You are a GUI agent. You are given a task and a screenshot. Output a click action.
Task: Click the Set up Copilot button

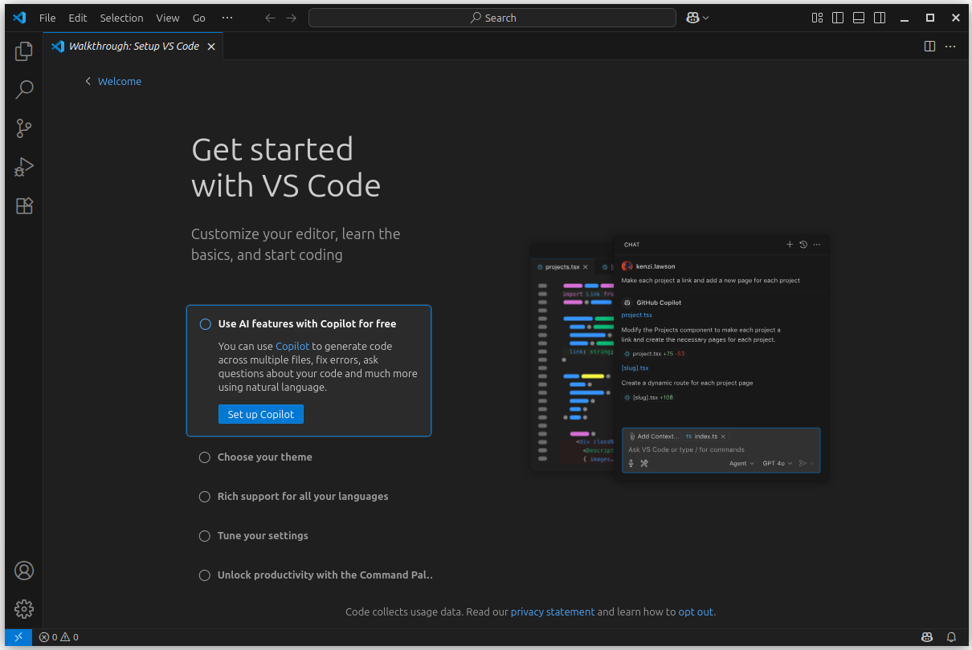click(x=260, y=414)
